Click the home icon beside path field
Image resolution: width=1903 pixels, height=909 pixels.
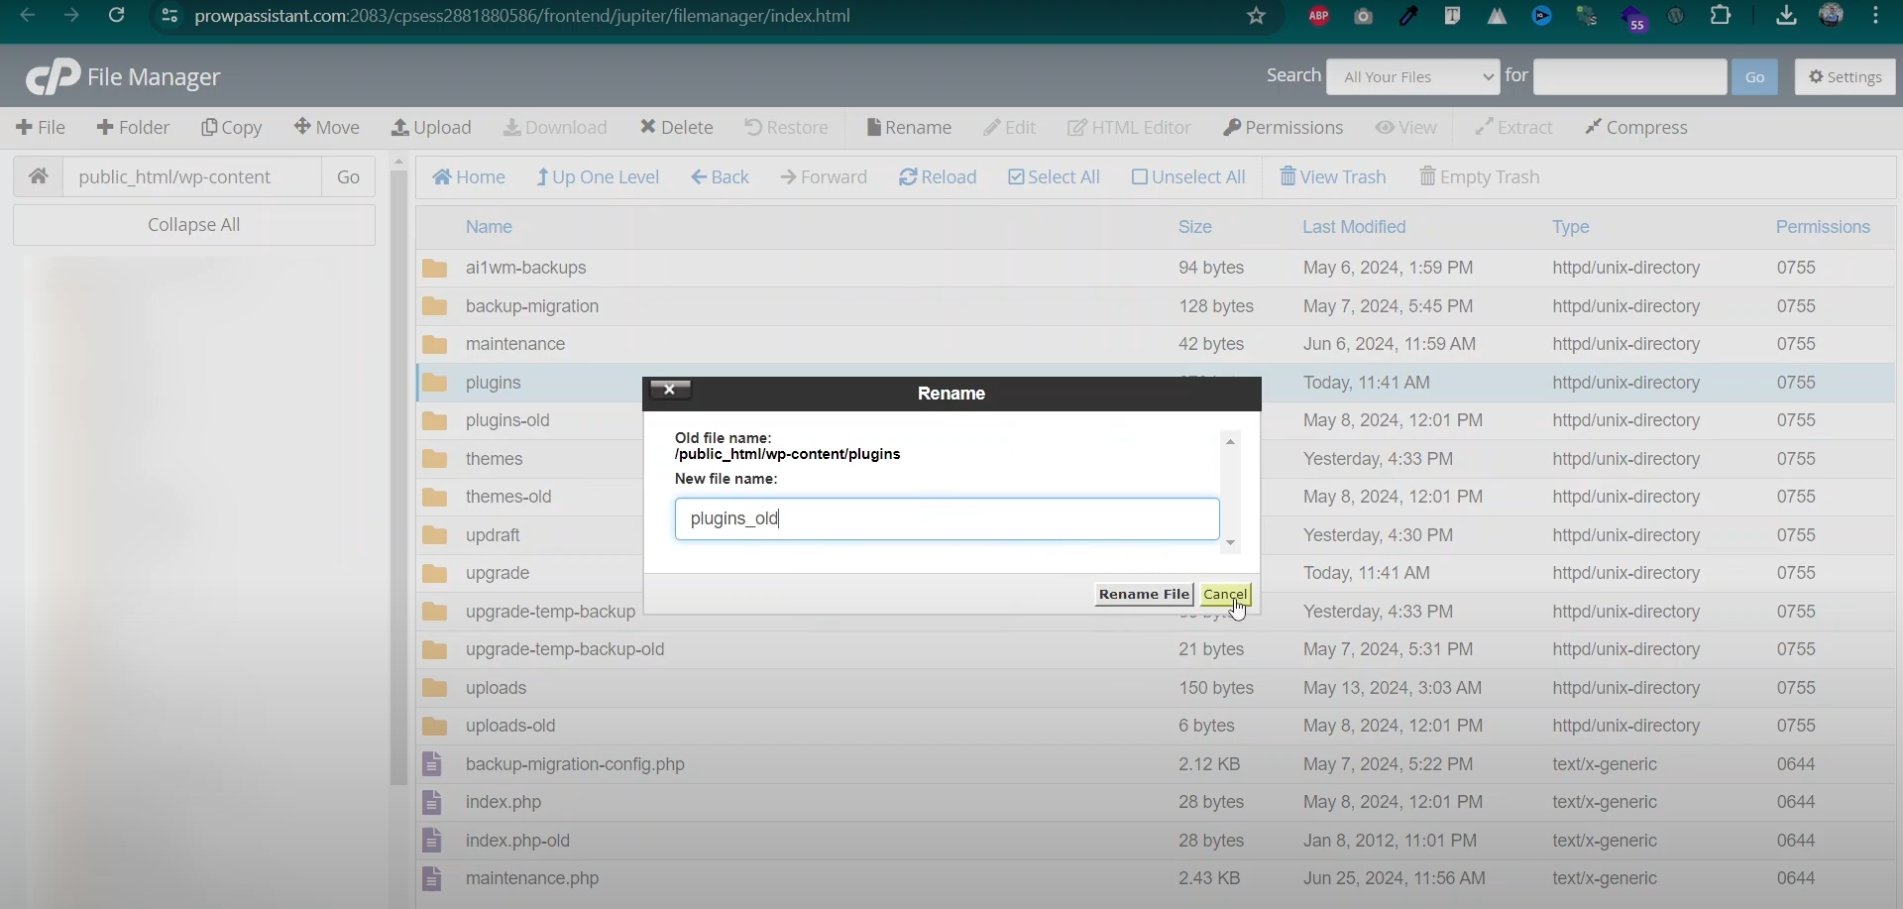click(x=38, y=176)
